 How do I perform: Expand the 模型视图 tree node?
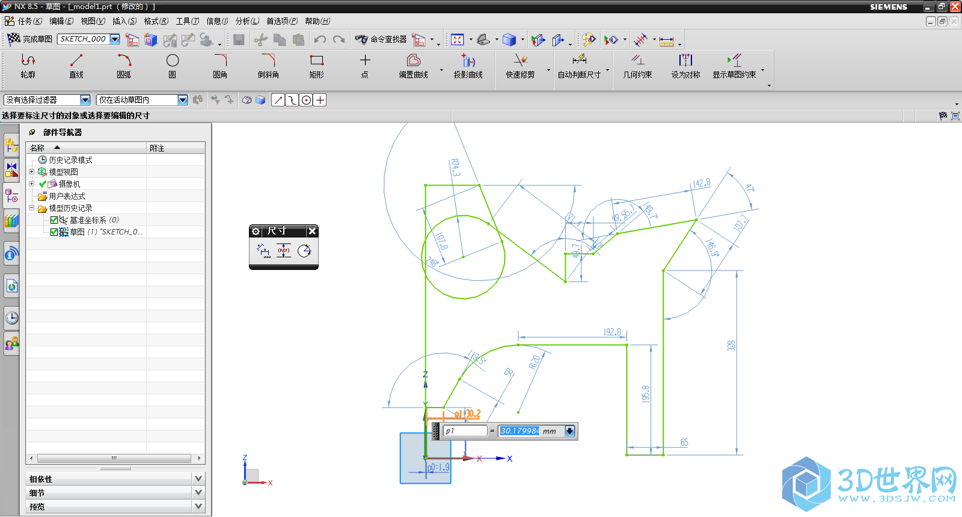tap(32, 172)
